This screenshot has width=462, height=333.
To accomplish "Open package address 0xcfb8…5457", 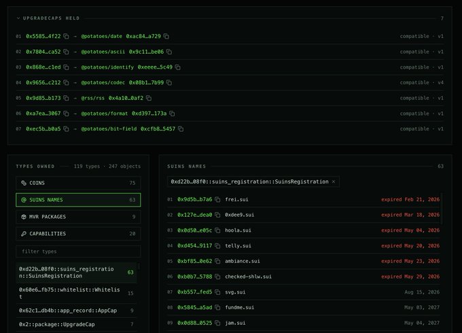I will point(158,129).
